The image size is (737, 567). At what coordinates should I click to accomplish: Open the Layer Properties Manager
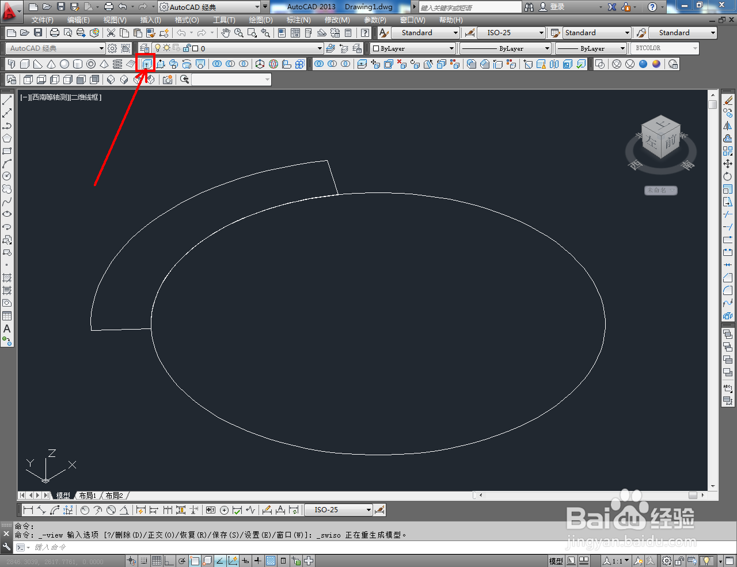click(145, 48)
